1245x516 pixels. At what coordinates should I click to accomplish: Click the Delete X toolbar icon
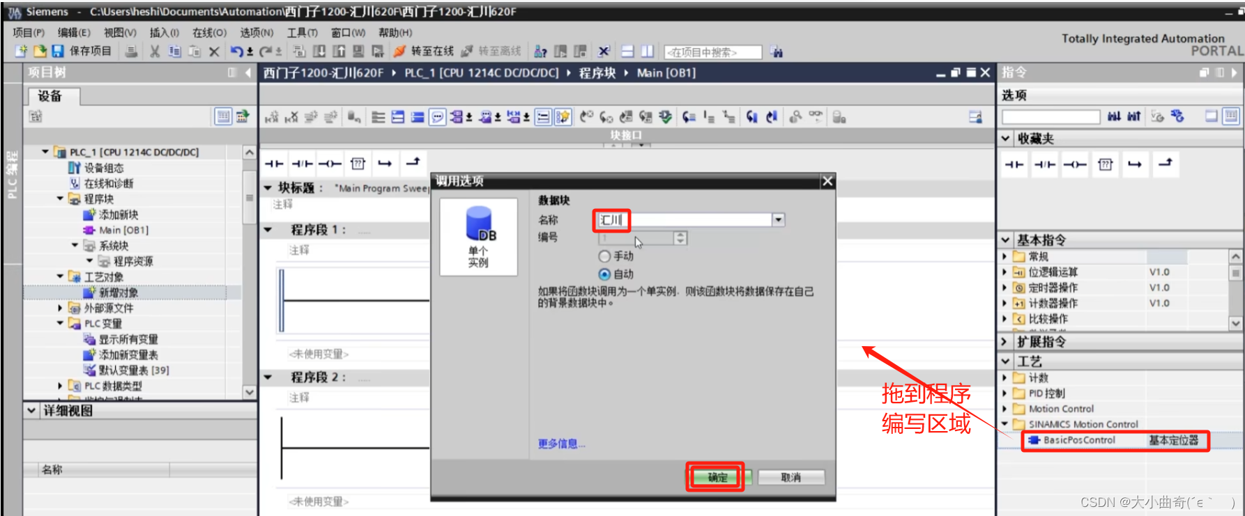[x=214, y=52]
